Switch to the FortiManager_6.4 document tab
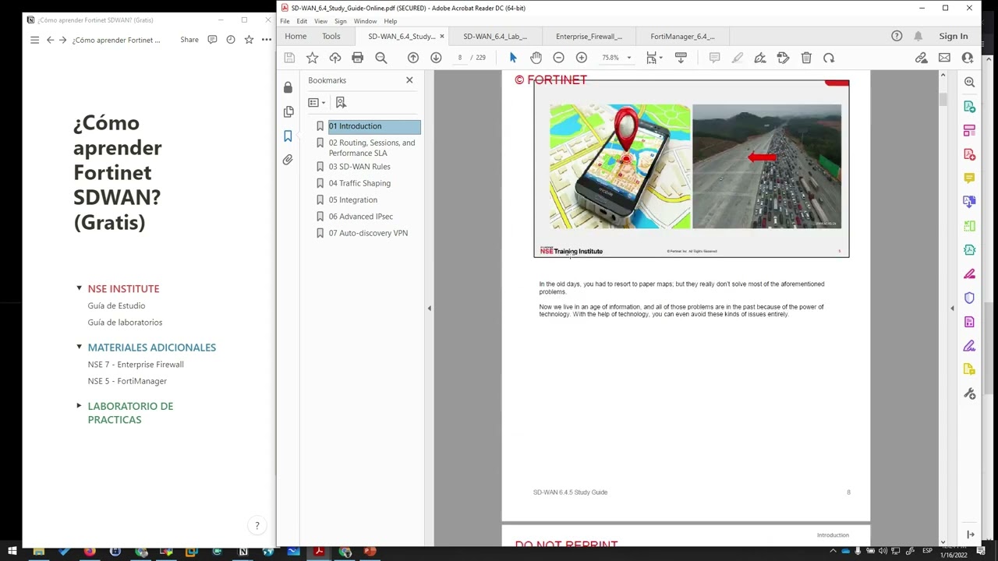 tap(682, 37)
